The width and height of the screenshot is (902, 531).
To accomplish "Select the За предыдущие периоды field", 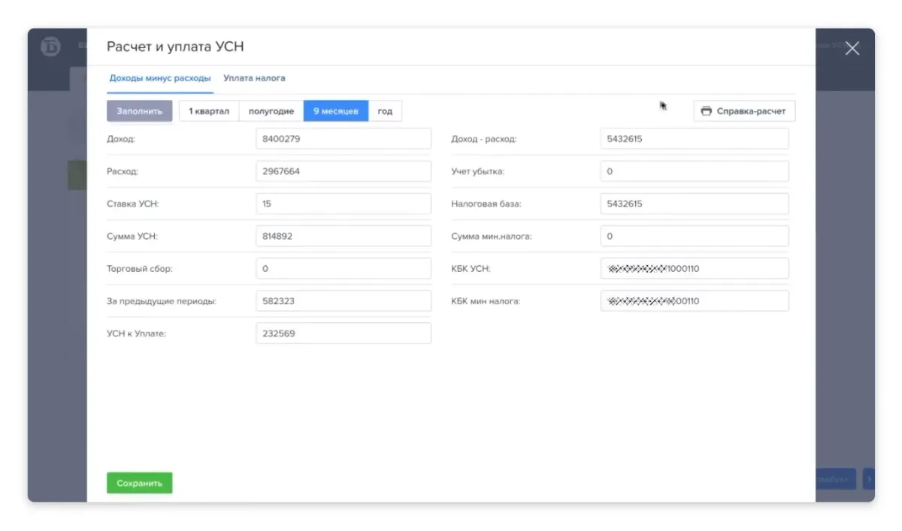I will pos(344,300).
